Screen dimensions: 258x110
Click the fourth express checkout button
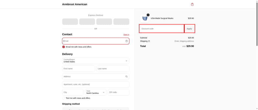point(121,22)
